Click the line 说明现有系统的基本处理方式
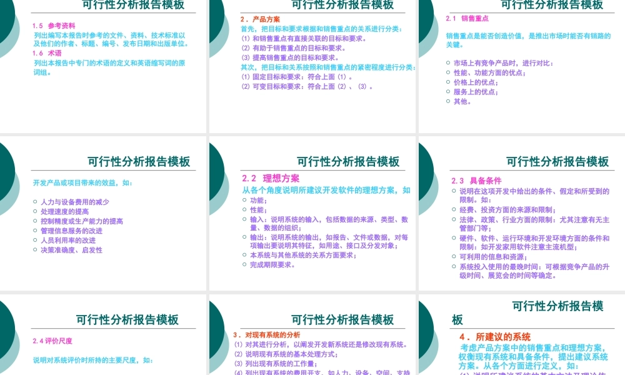 [286, 354]
